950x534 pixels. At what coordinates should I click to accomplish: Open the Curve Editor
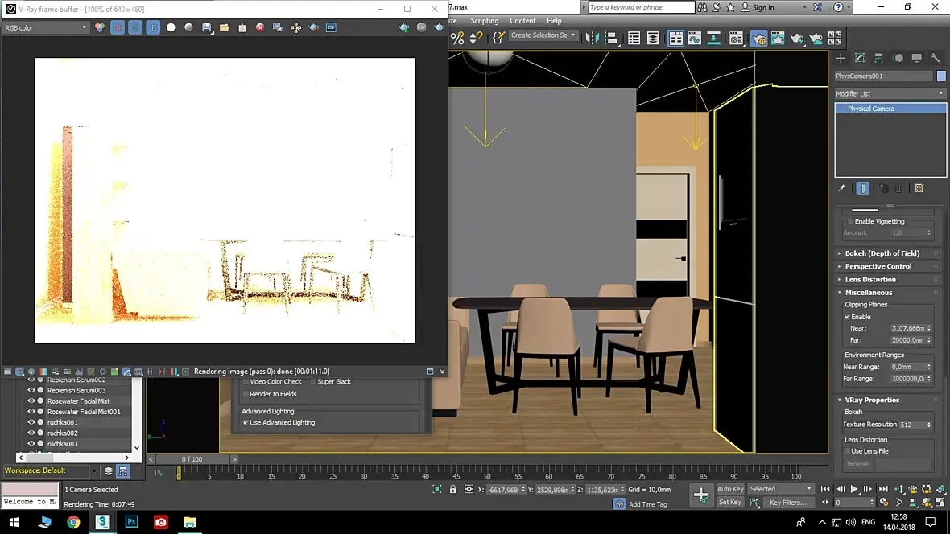coord(694,39)
